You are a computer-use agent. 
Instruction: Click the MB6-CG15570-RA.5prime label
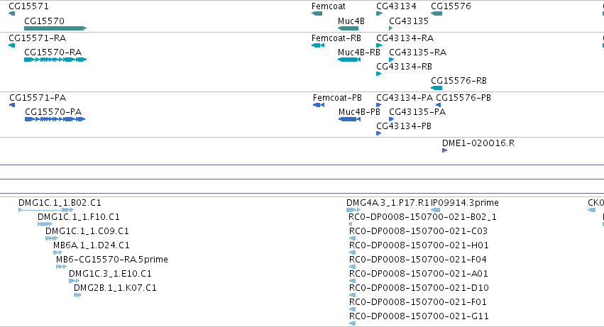click(x=112, y=260)
